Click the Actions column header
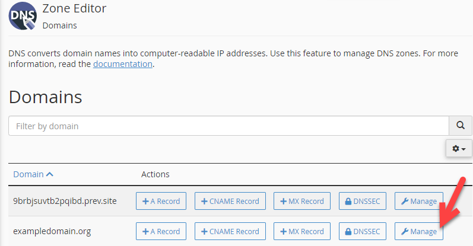 [x=155, y=174]
